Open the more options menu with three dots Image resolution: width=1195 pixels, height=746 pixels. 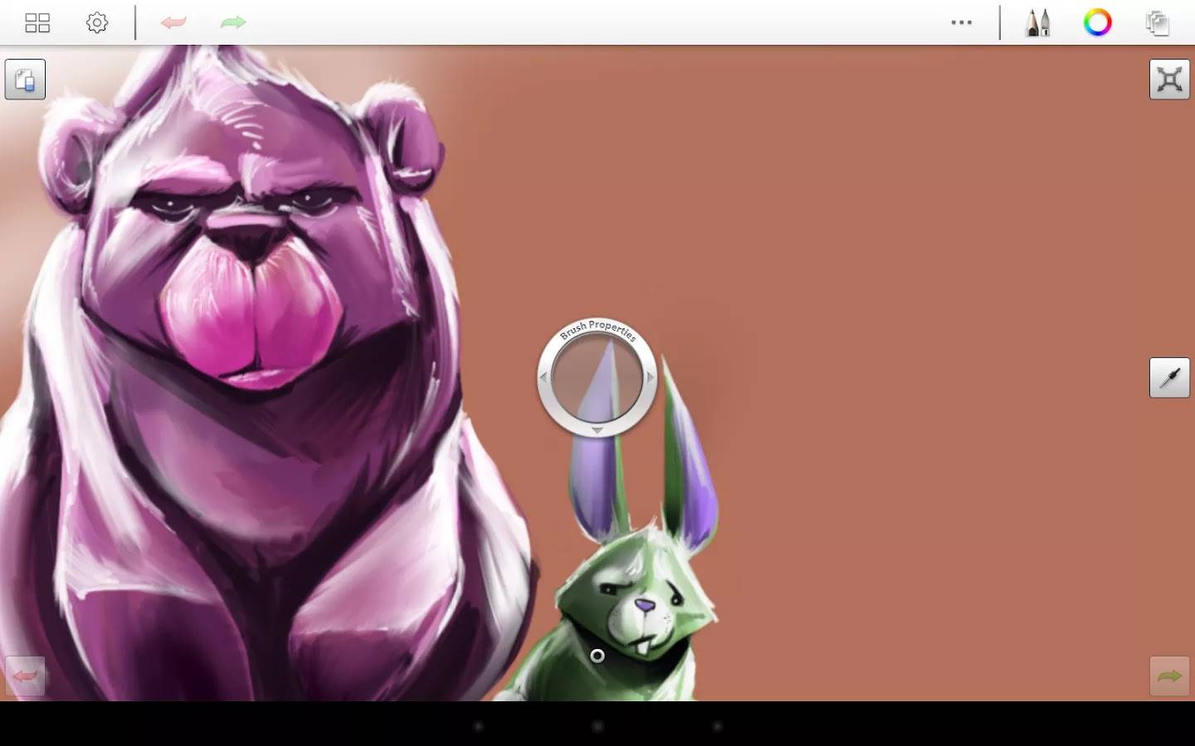[x=961, y=22]
